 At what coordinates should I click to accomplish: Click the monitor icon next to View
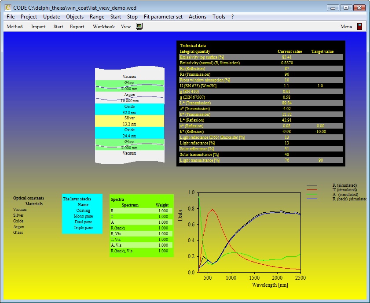pos(139,26)
